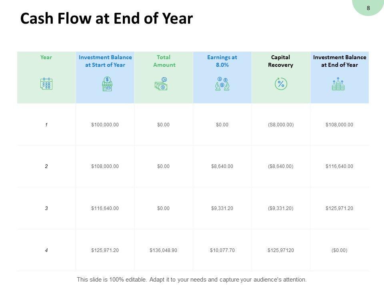Select the Earnings at 8.0% header text
This screenshot has height=288, width=384.
click(x=222, y=61)
